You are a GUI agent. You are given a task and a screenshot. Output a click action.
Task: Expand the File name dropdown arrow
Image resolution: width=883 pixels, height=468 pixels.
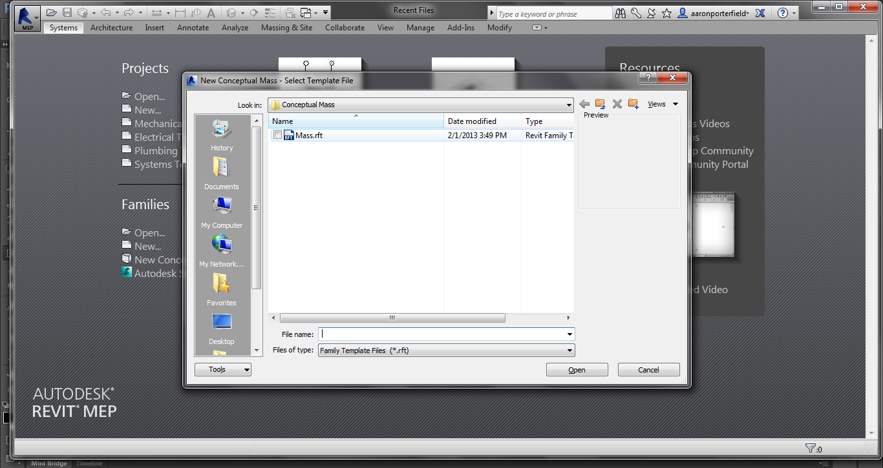pyautogui.click(x=569, y=334)
